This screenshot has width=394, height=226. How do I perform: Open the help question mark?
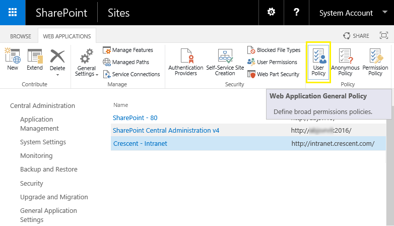coord(296,12)
